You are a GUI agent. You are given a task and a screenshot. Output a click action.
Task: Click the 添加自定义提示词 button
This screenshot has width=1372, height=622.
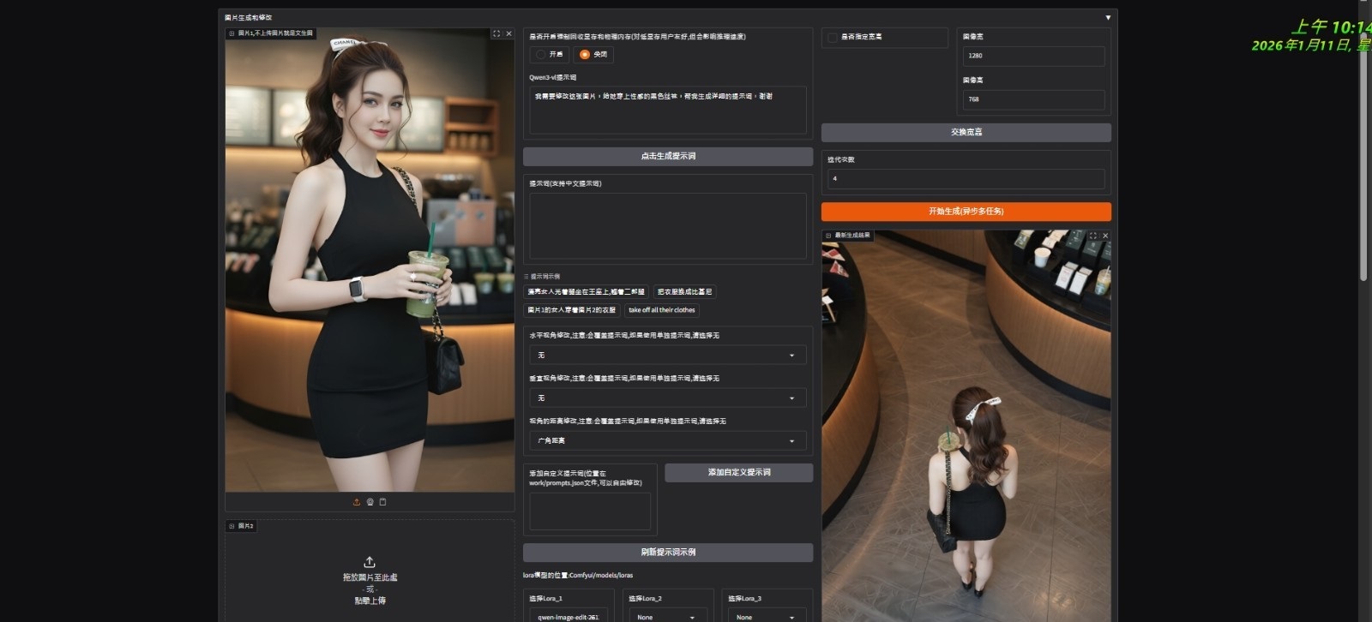point(739,472)
